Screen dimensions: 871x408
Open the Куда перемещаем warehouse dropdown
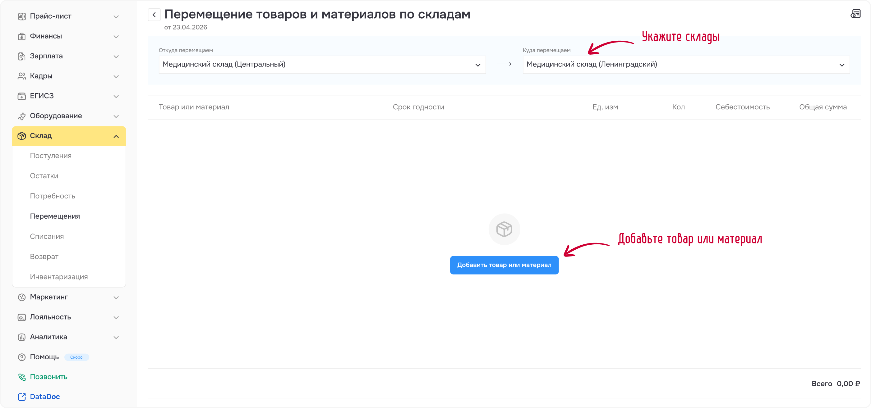coord(686,65)
